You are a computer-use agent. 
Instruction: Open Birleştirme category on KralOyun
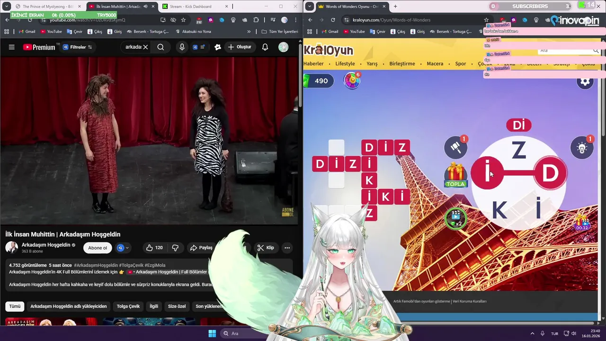402,63
